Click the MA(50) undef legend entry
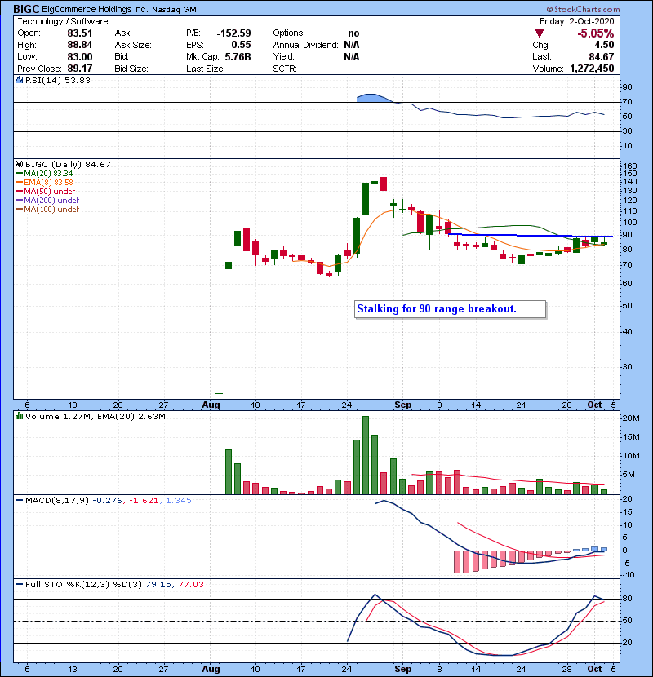Screen dimensions: 653x677 click(x=46, y=191)
